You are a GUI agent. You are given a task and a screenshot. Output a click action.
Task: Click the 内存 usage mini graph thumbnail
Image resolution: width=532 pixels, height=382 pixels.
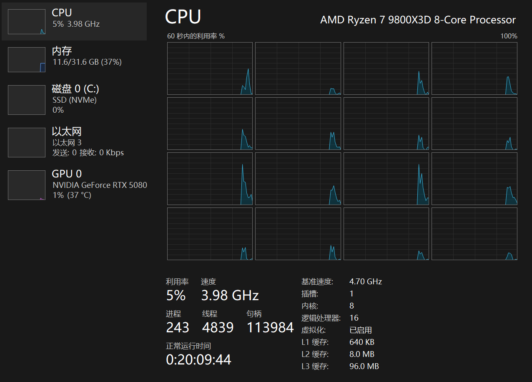pos(27,60)
